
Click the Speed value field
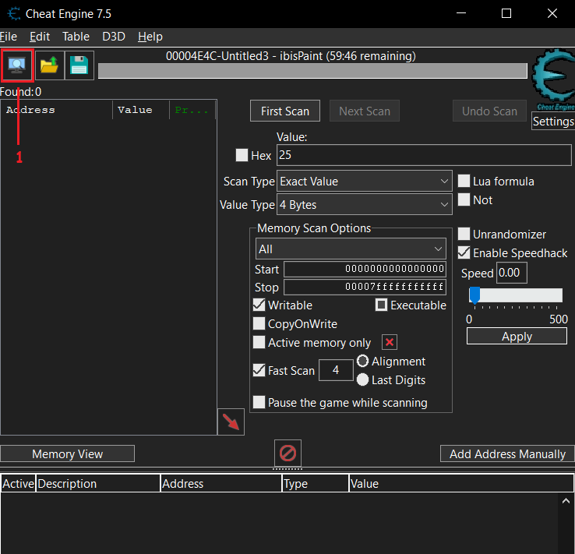tap(512, 273)
